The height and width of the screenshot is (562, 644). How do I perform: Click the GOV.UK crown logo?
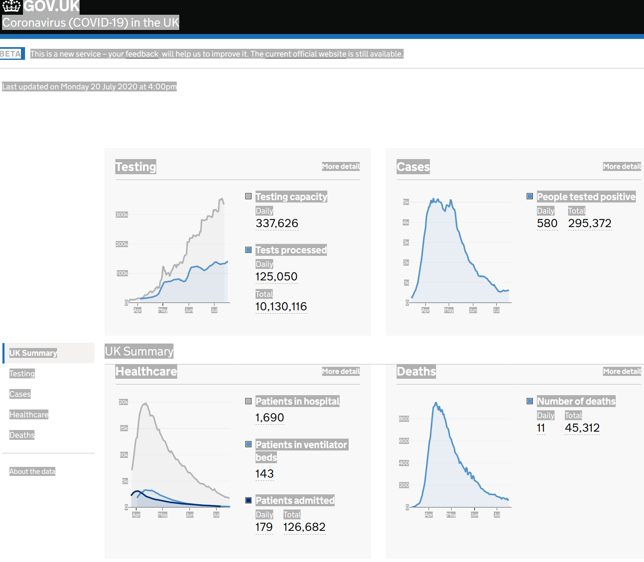point(11,6)
